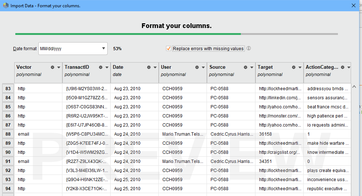Expand the TransactID column dropdown arrow
This screenshot has height=196, width=362.
(x=107, y=67)
